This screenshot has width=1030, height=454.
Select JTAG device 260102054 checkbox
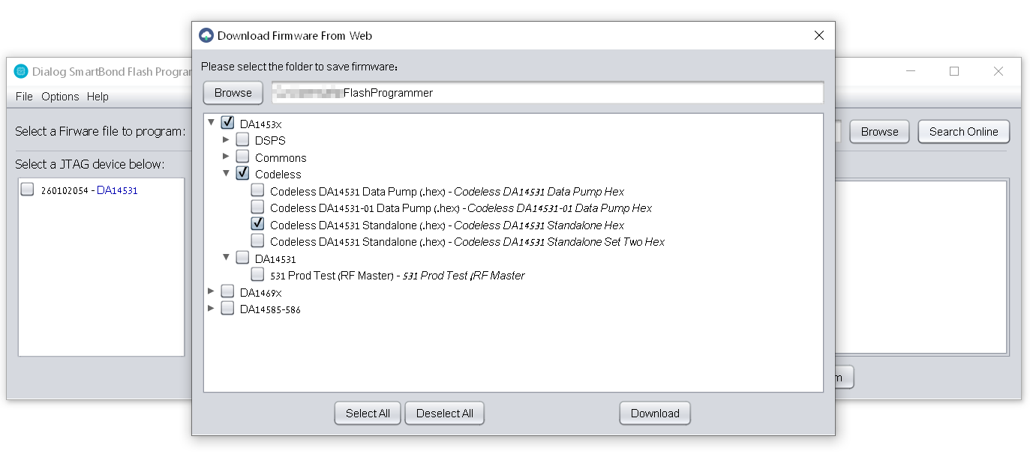pyautogui.click(x=28, y=190)
